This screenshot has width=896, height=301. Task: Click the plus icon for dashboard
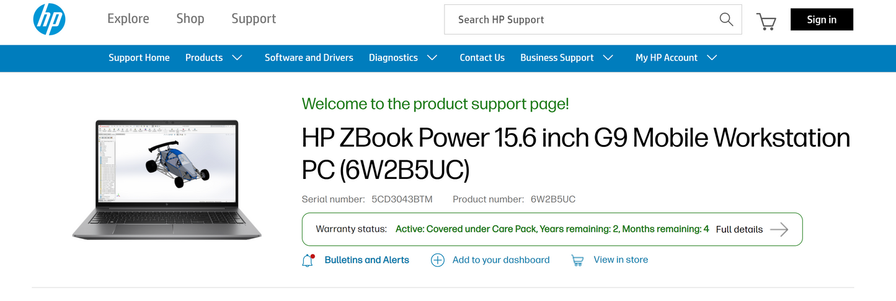(438, 260)
